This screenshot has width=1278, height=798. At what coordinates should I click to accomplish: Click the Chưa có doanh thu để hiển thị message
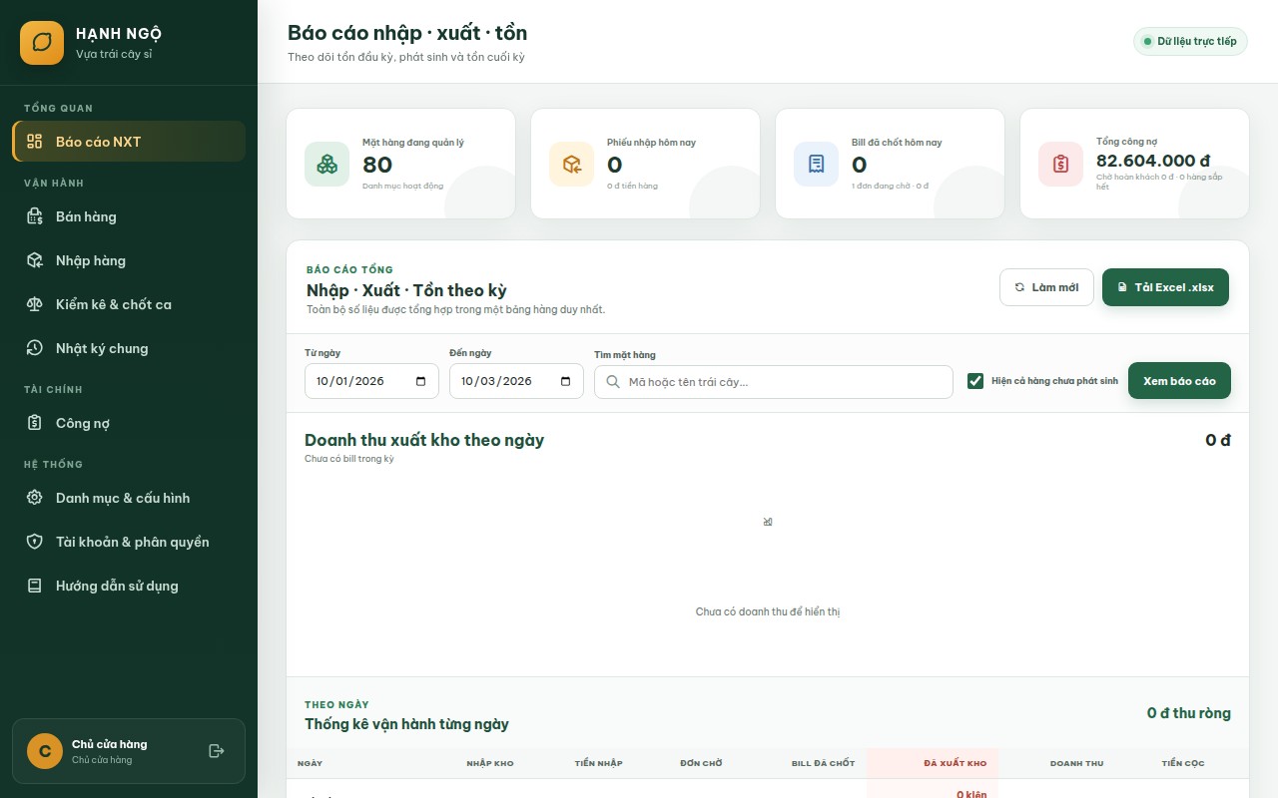[768, 611]
